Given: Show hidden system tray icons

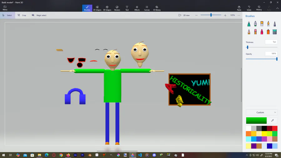Looking at the screenshot, I should coord(247,155).
